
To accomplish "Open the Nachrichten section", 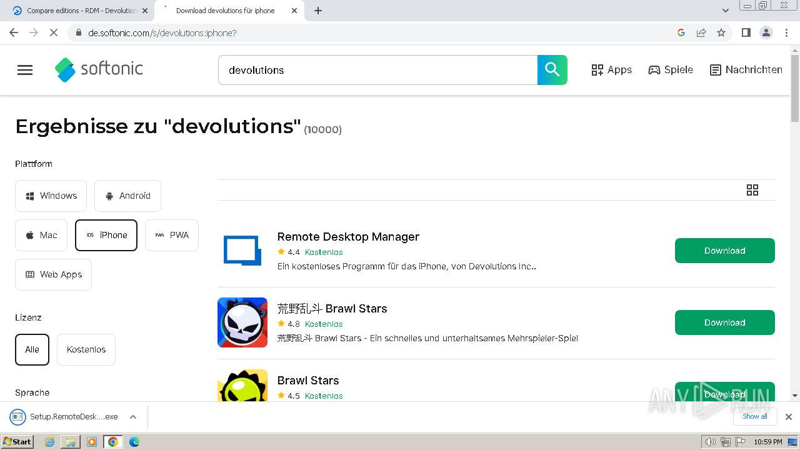I will [x=746, y=70].
